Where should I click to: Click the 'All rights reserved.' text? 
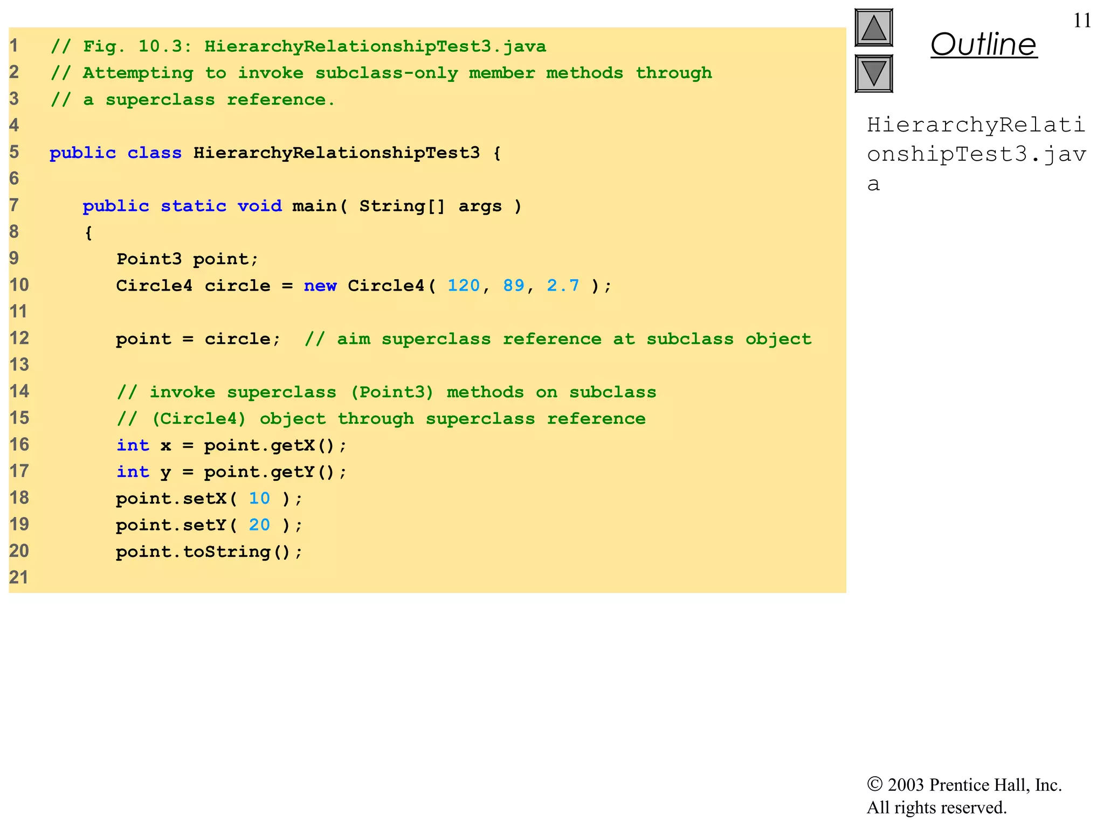936,808
